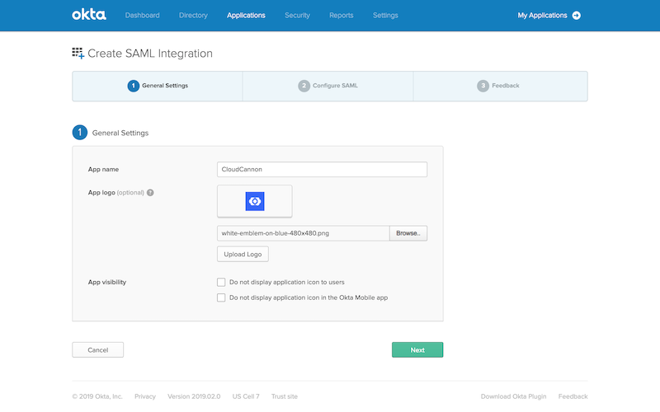Open the Settings menu

(385, 15)
